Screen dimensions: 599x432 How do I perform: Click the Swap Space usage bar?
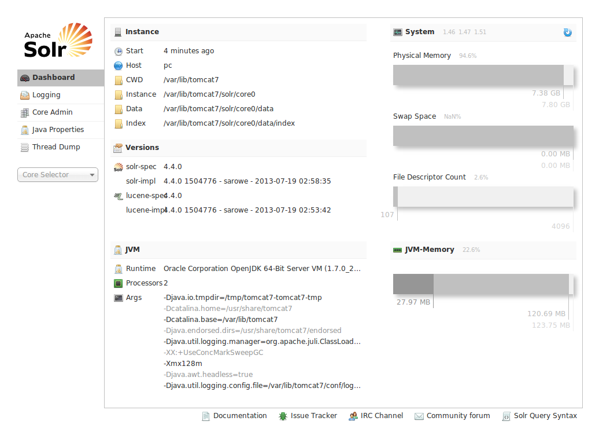(483, 136)
